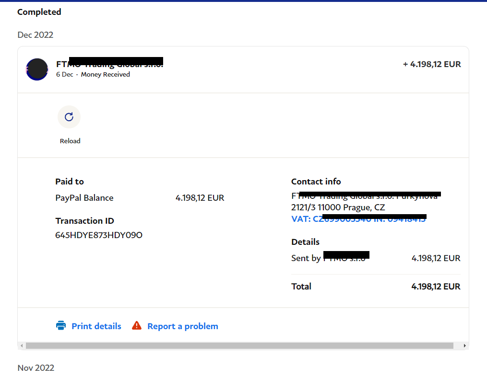Click the Dec 2022 month heading
This screenshot has height=378, width=487.
(x=36, y=34)
